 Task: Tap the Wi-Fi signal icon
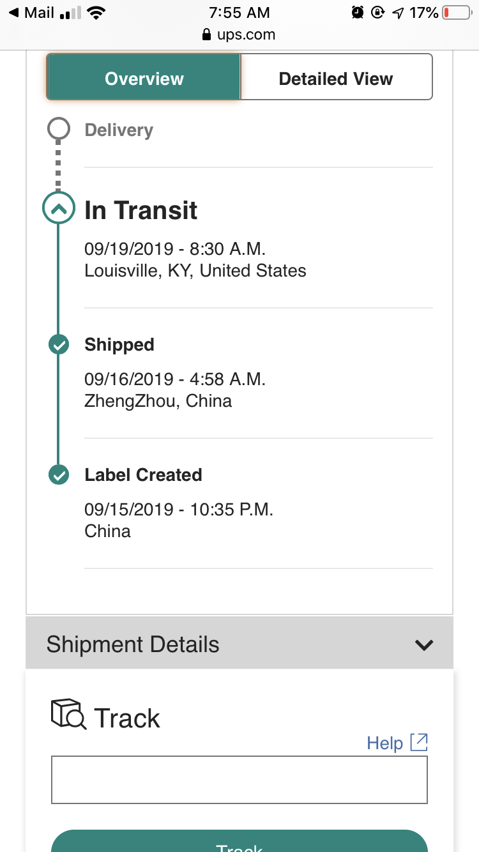(96, 13)
